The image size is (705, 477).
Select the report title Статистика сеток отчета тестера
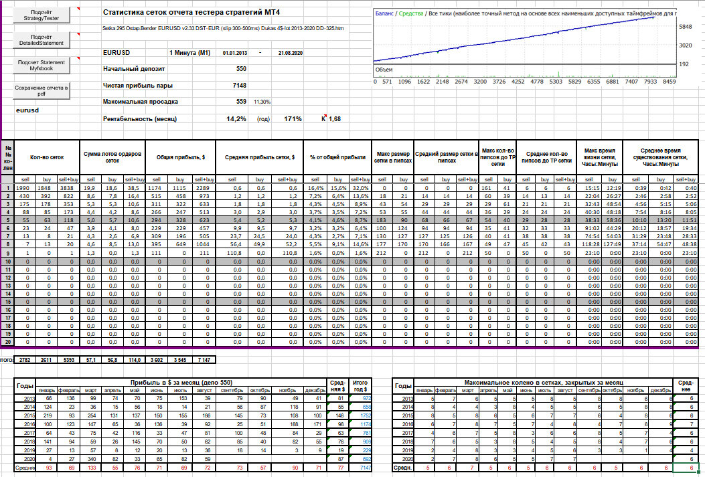(x=191, y=12)
